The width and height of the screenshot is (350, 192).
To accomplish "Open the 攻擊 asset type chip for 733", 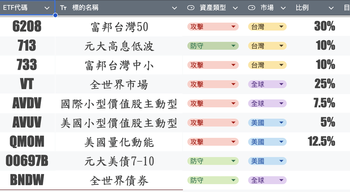I will tap(213, 65).
